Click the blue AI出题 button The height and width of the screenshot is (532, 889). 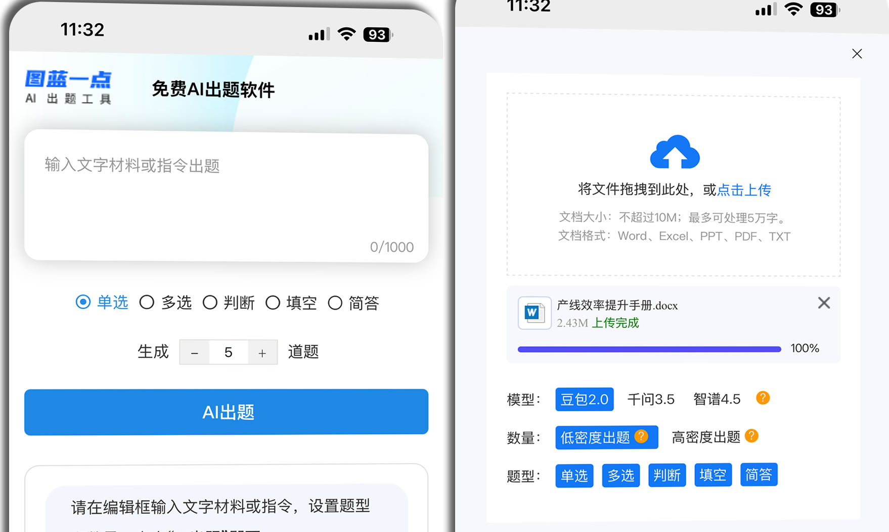(x=227, y=412)
